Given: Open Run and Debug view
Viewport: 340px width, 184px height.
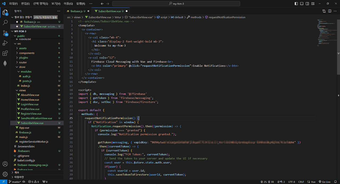Looking at the screenshot, I should 5,43.
